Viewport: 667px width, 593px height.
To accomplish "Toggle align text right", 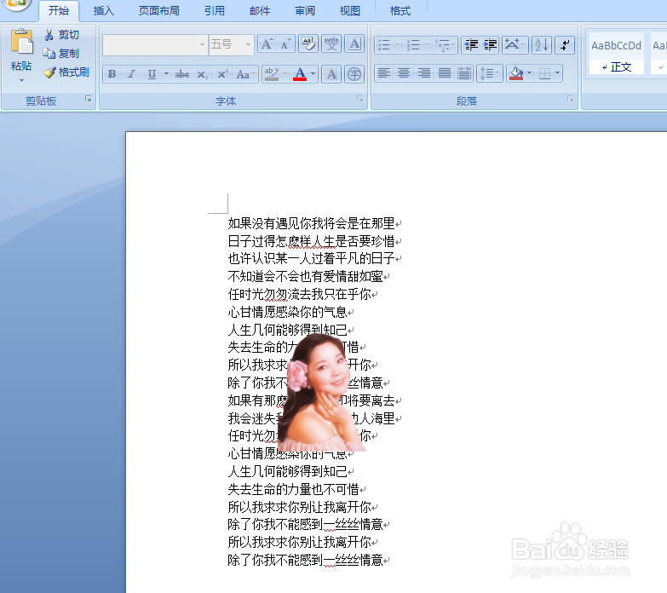I will click(x=423, y=73).
